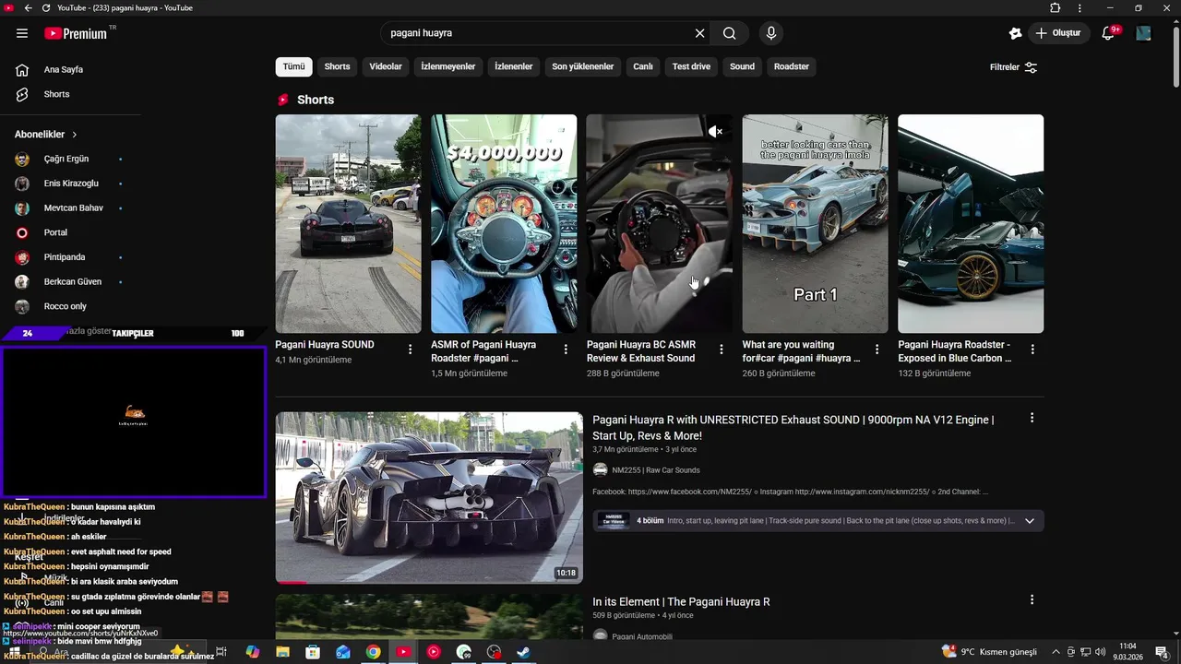Open options for Roadster Blue Carbon short
The width and height of the screenshot is (1181, 664).
coord(1032,350)
